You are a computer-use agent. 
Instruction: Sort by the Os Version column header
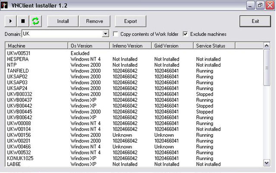89,46
